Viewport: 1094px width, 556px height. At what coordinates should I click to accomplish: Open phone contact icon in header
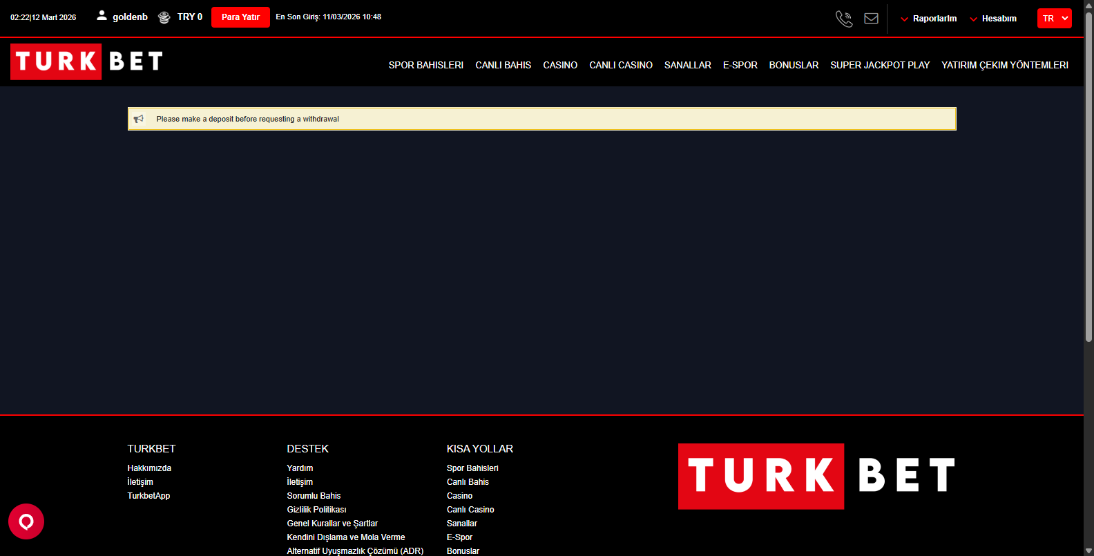coord(844,19)
